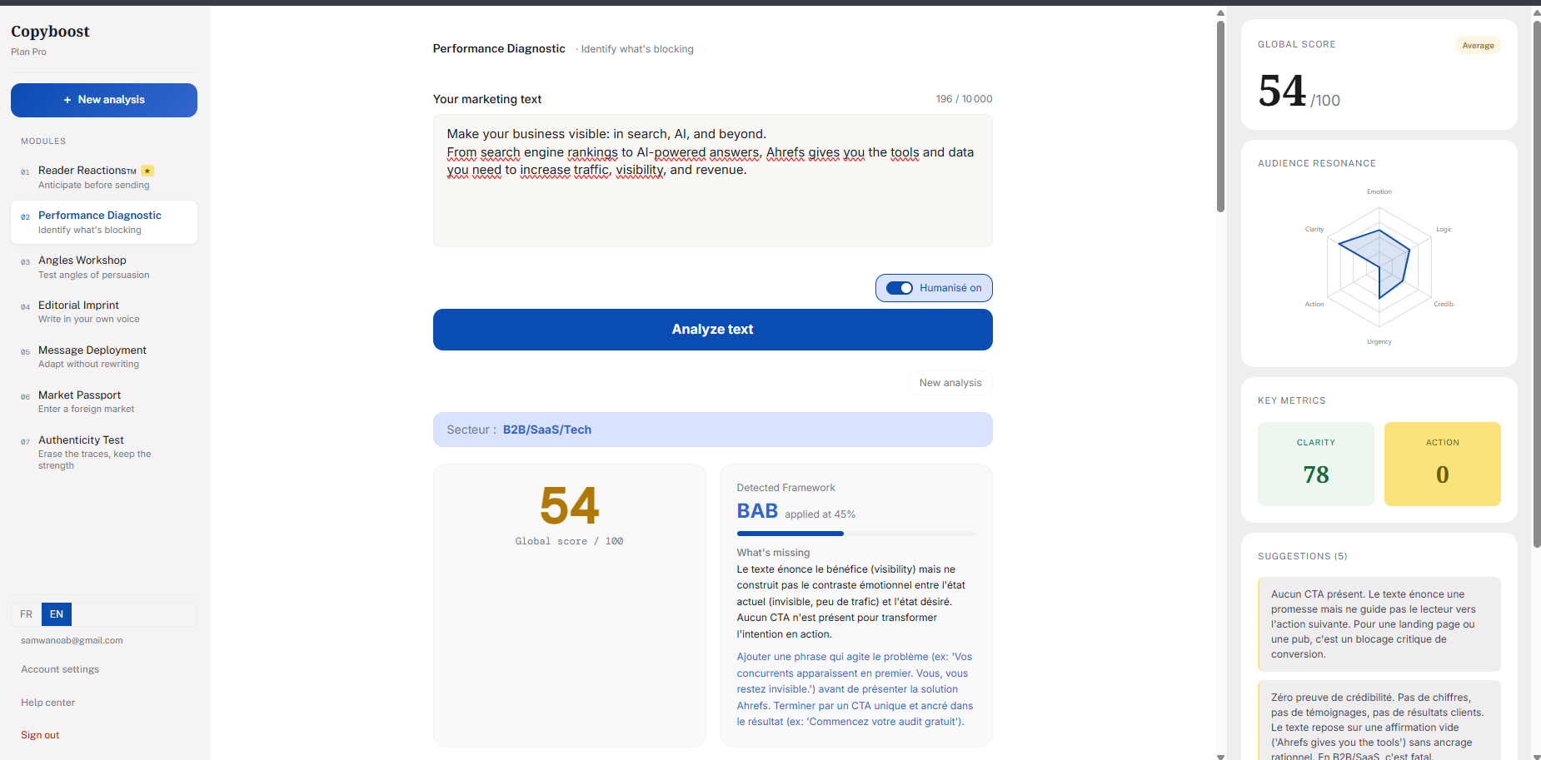Click the right panel vertical scrollbar

pyautogui.click(x=1537, y=283)
